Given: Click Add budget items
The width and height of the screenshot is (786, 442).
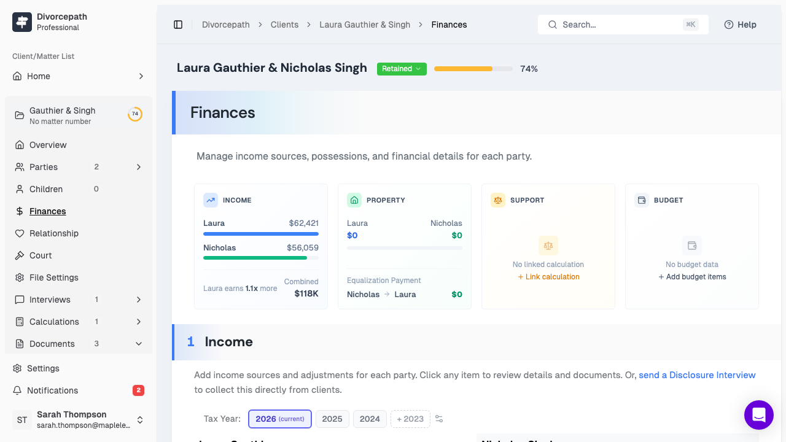Looking at the screenshot, I should [692, 277].
